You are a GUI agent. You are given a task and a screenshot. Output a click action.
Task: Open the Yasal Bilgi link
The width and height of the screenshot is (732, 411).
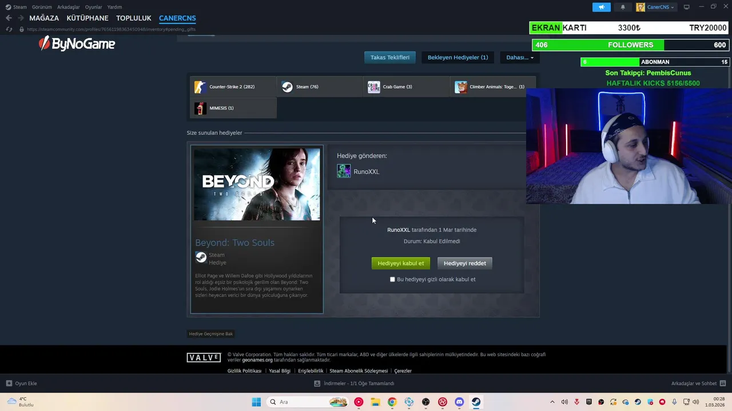280,371
